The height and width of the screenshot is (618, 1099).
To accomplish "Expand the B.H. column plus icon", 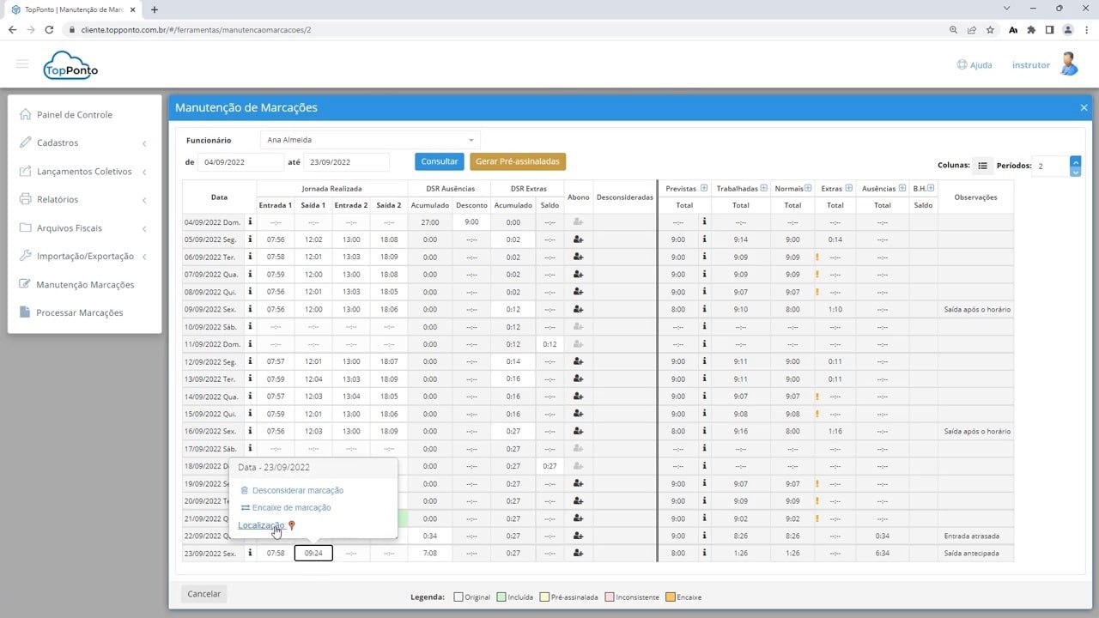I will (931, 189).
